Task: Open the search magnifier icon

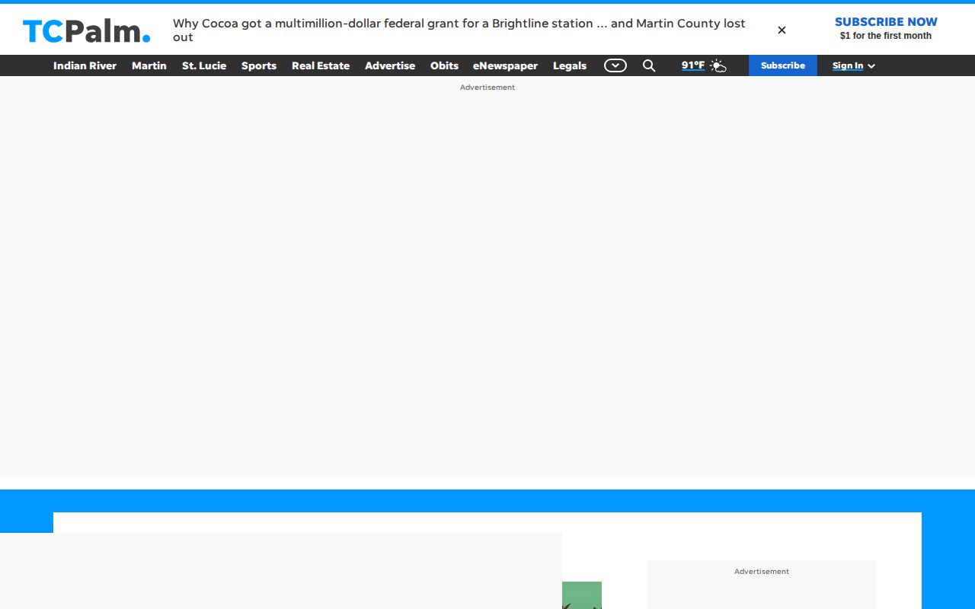Action: (649, 65)
